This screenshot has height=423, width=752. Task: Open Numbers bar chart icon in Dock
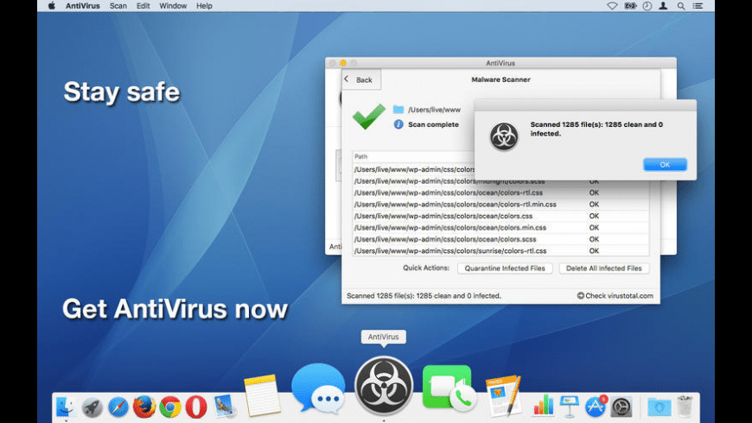tap(544, 407)
